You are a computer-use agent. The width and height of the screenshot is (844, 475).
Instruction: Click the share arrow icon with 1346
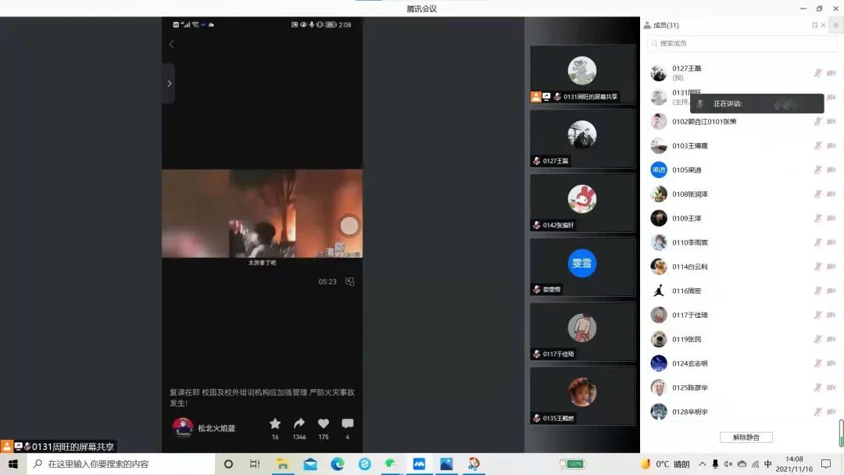point(299,423)
